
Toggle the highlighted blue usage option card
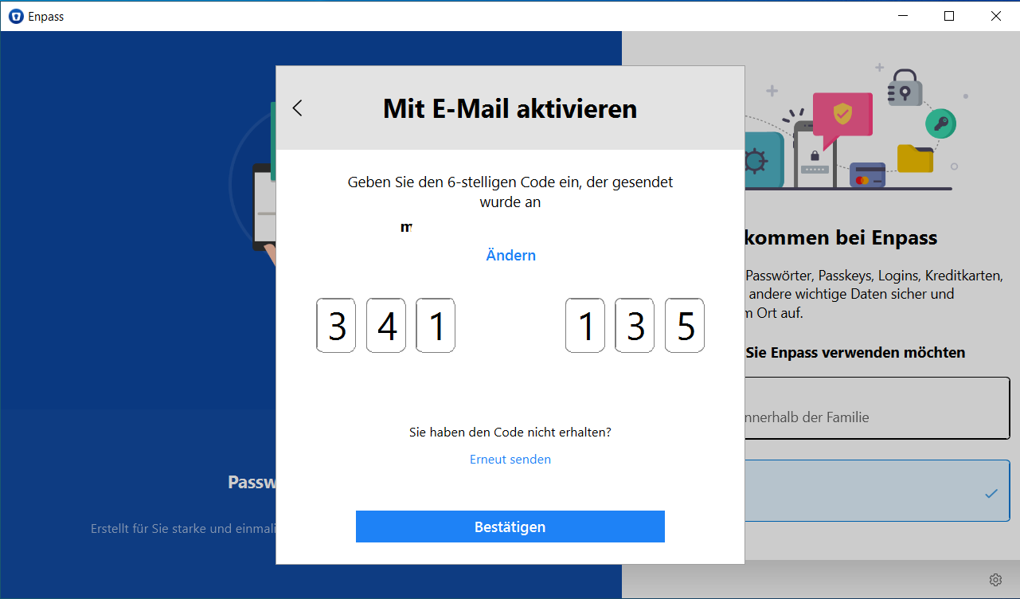(876, 491)
